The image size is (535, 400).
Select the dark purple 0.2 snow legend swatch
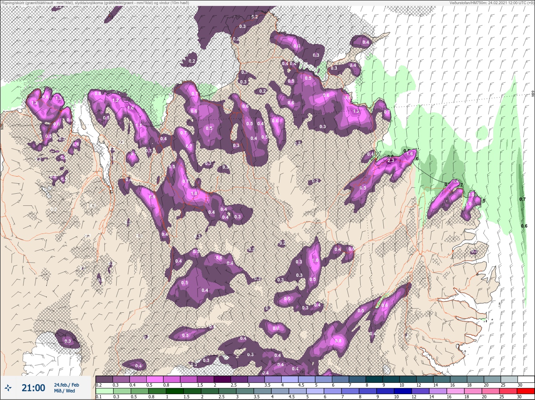[104, 379]
